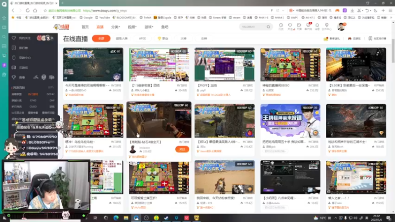Open the envelope gift link near filters
The width and height of the screenshot is (395, 222).
[331, 38]
